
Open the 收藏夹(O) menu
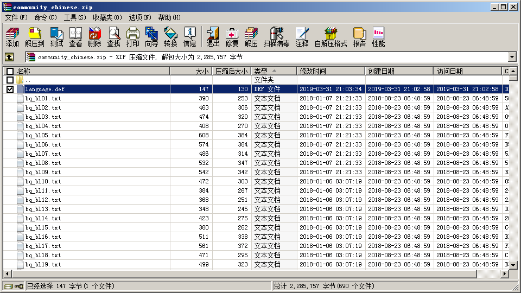(107, 17)
